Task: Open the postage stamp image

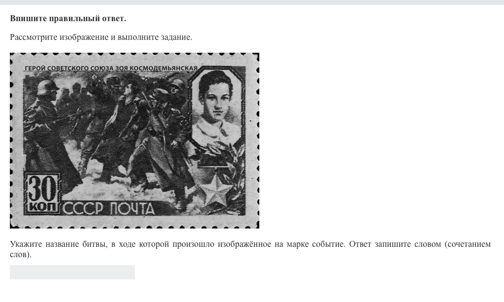Action: [134, 140]
